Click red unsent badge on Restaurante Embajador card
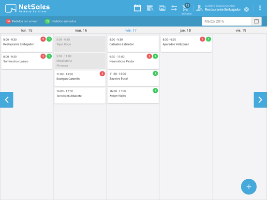The image size is (267, 200). (x=43, y=39)
